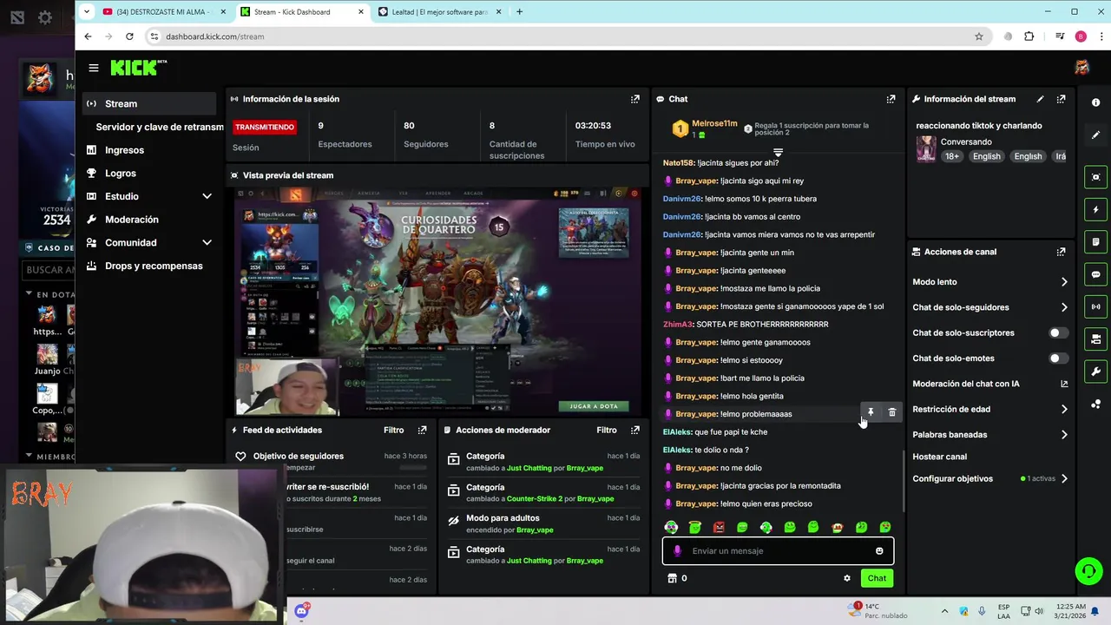The width and height of the screenshot is (1111, 625).
Task: Toggle Chat de solo-suscriptores switch
Action: [1058, 332]
